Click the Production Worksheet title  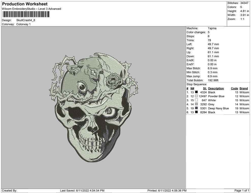point(25,4)
